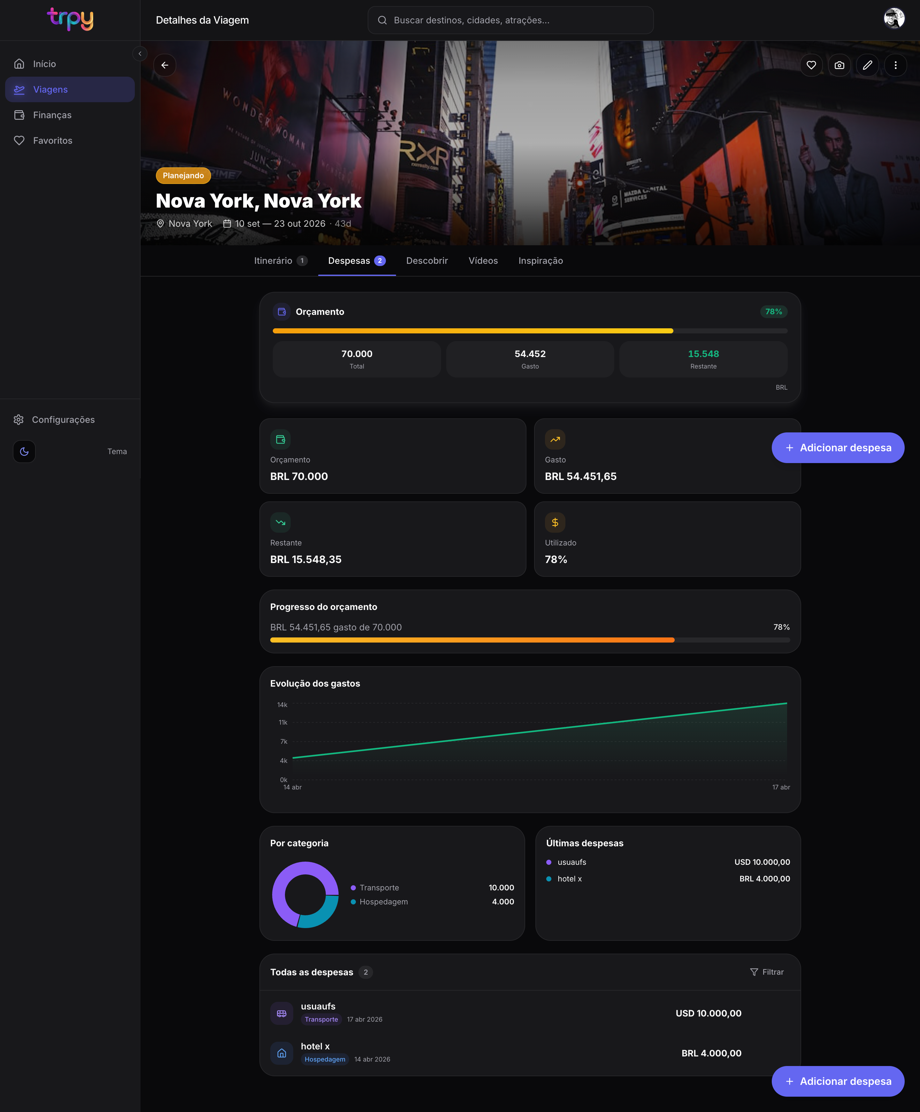Open the Vídeos tab
Screen dimensions: 920x1112
pyautogui.click(x=483, y=261)
